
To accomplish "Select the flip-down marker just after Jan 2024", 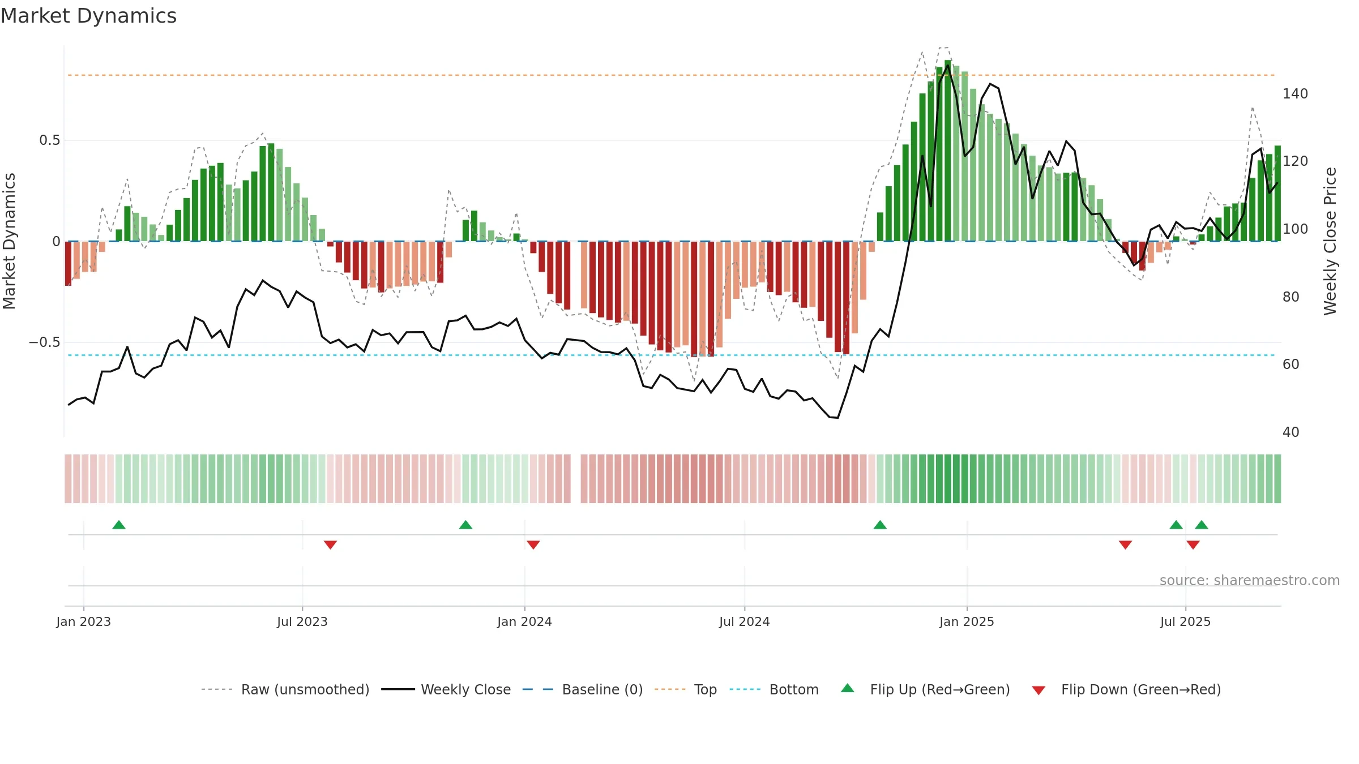I will click(533, 544).
